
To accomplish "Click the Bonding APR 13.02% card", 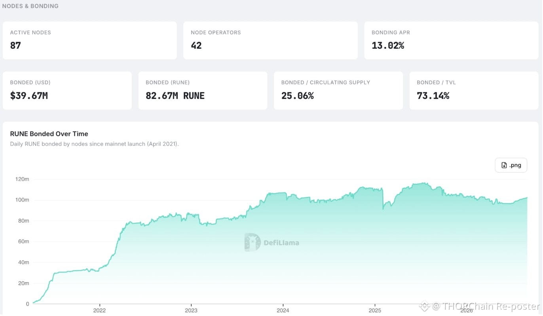I will (451, 40).
